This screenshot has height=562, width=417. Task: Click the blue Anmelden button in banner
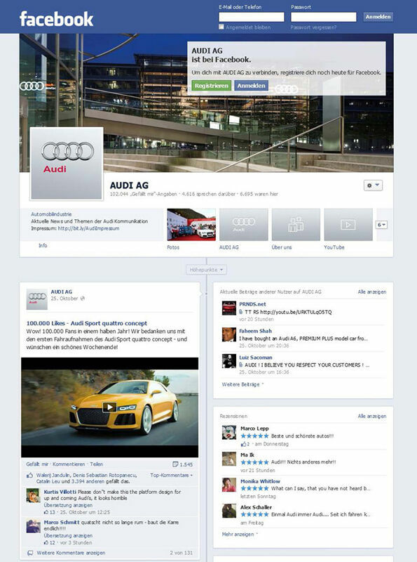(252, 86)
